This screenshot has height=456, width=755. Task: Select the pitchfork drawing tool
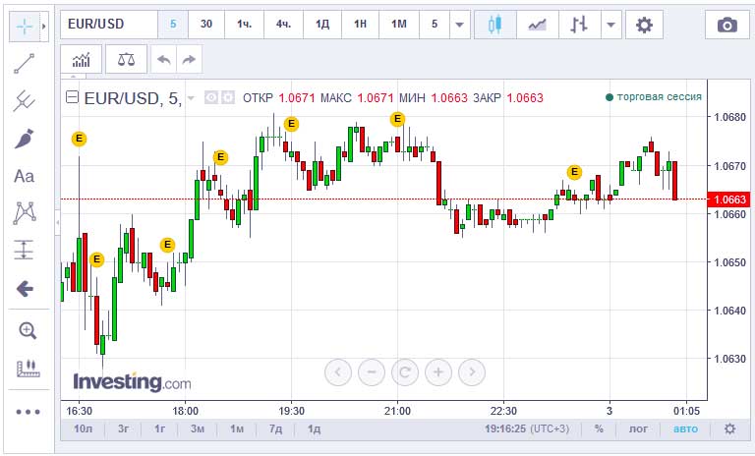25,100
